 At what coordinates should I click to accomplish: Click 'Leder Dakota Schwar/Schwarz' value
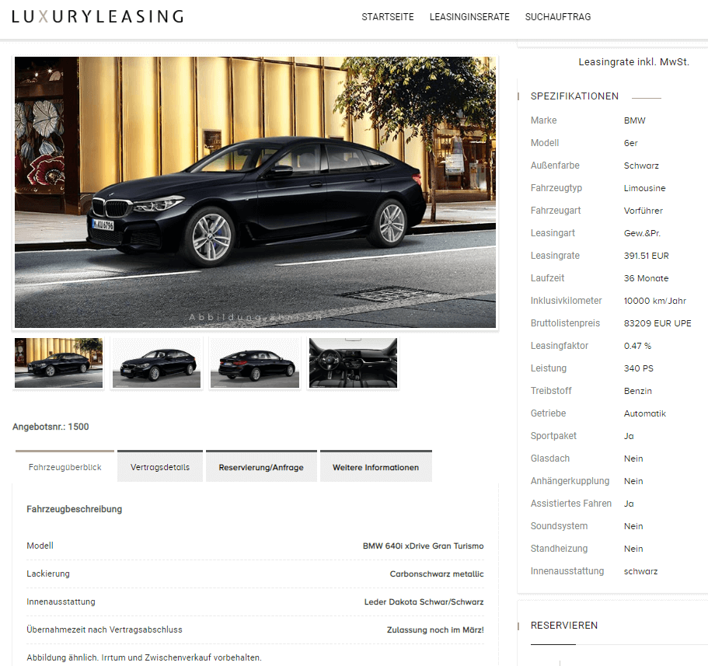(x=424, y=601)
